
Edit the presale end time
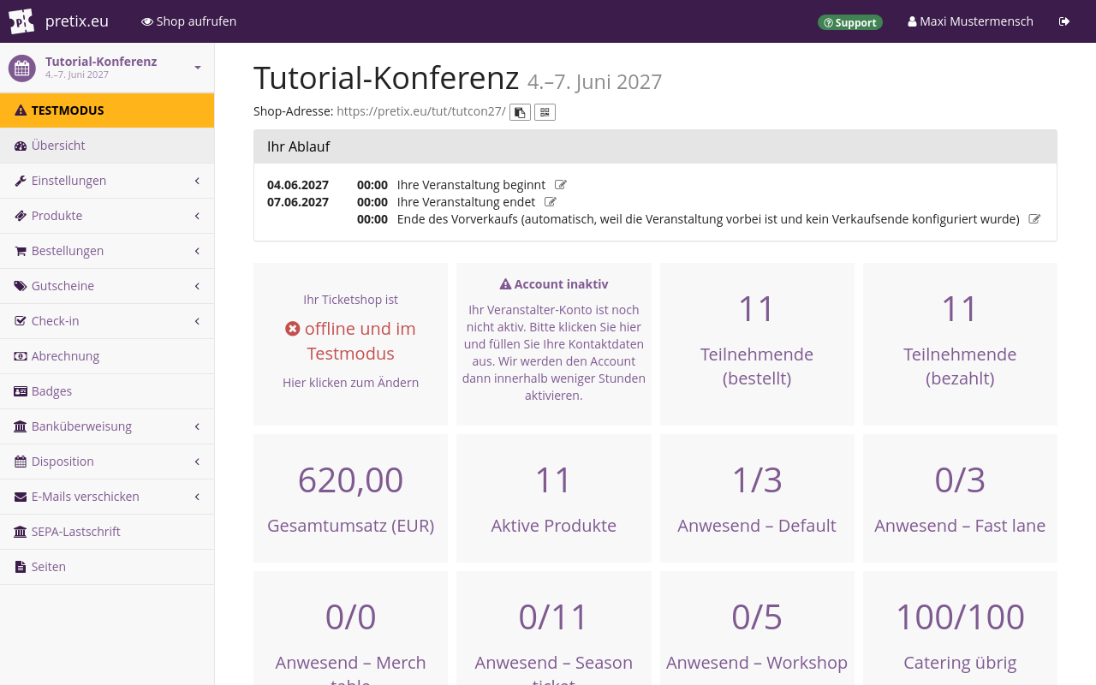1034,219
